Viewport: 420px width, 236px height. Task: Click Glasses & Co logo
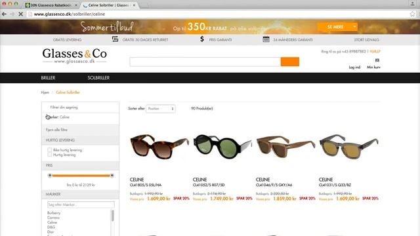click(x=74, y=56)
